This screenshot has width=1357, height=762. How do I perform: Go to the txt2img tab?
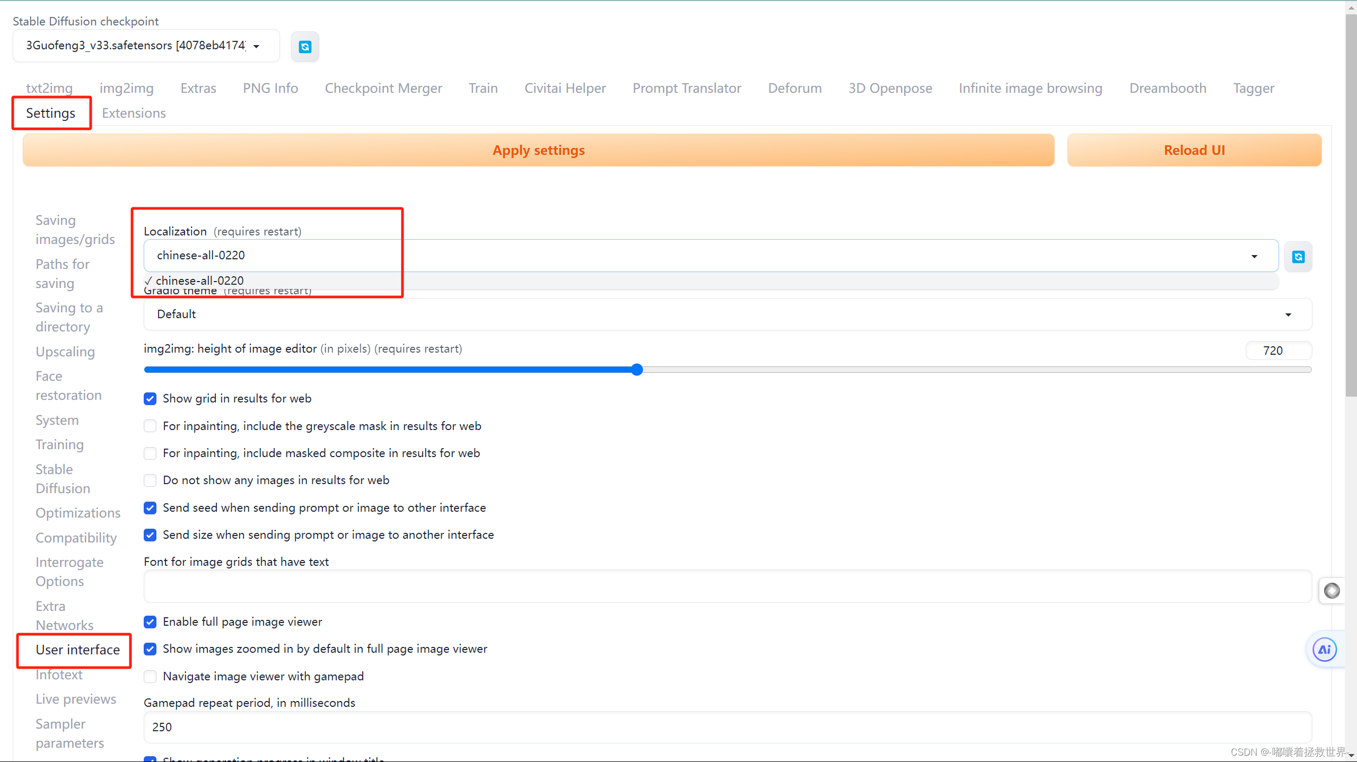[49, 88]
